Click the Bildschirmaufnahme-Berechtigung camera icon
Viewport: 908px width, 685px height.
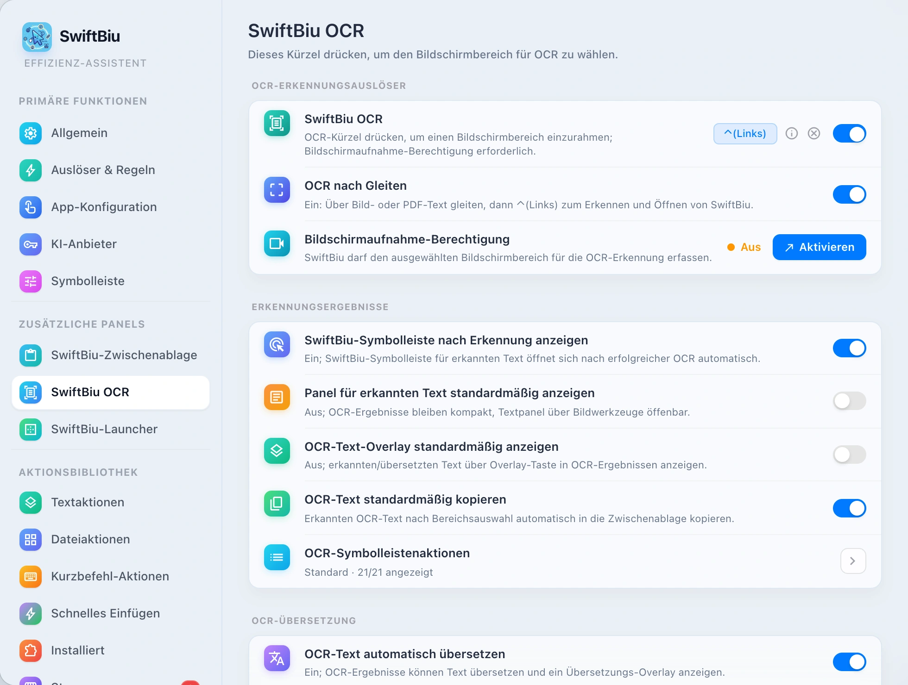point(277,243)
